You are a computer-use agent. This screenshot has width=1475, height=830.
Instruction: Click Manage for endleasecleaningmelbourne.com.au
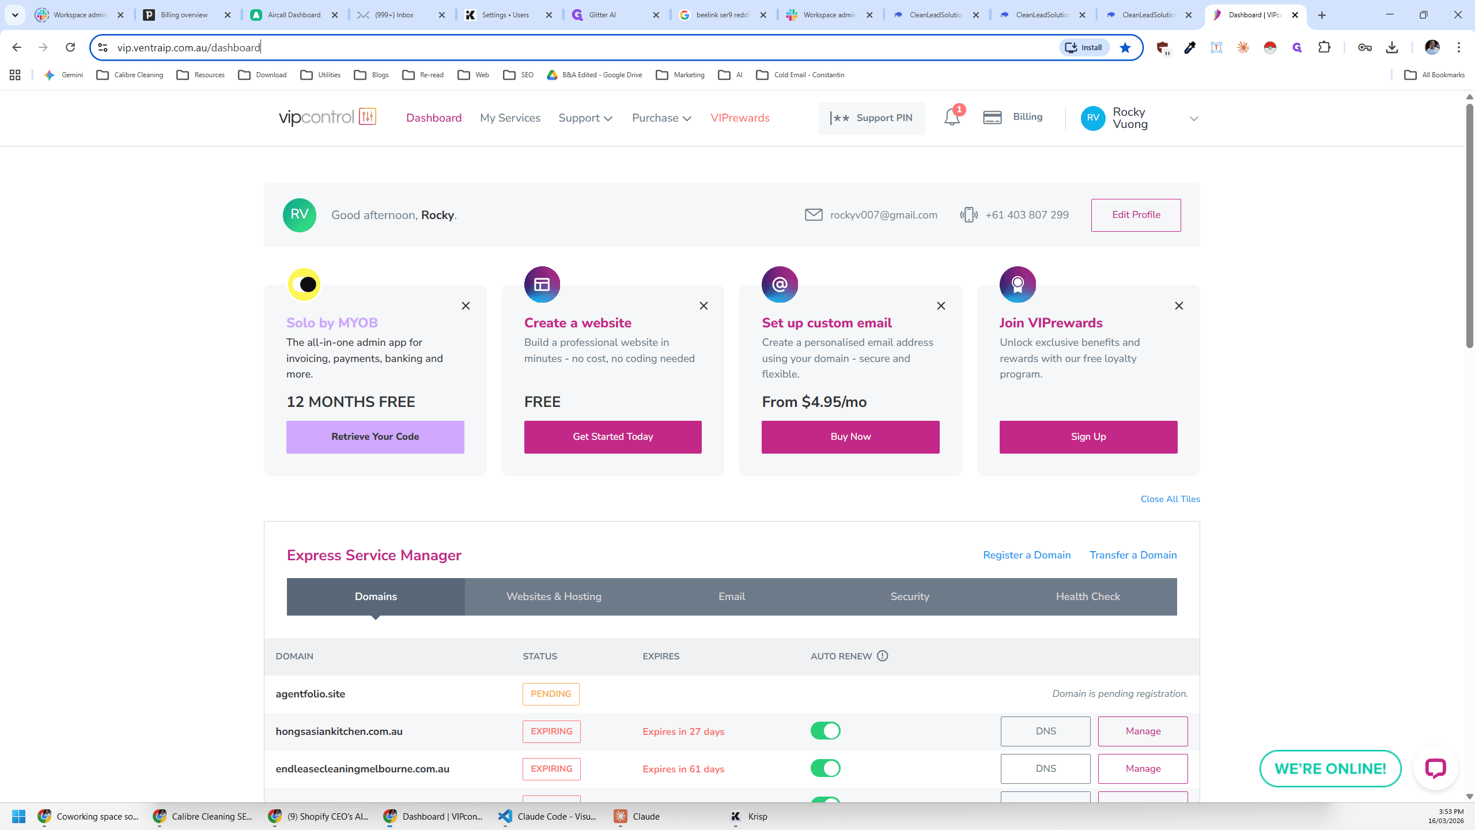(1143, 769)
